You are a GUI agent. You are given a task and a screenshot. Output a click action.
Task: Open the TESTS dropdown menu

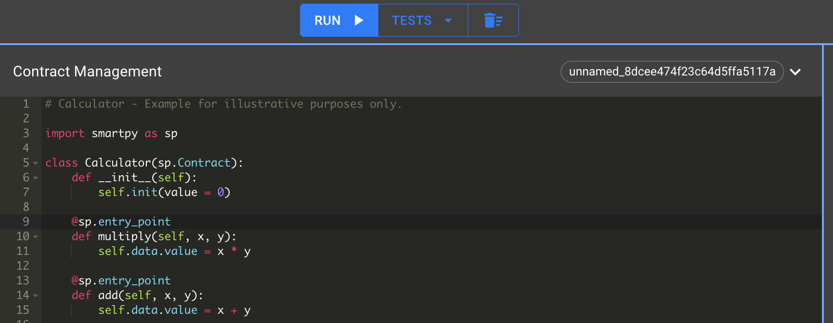coord(422,20)
